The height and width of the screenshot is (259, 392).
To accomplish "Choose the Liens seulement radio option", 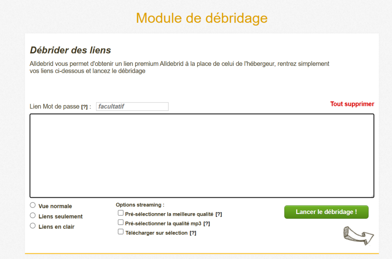I will [x=33, y=216].
